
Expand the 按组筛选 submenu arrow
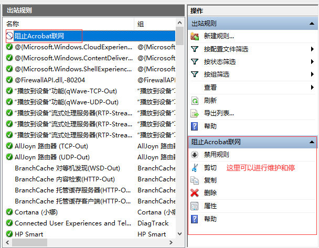(312, 74)
